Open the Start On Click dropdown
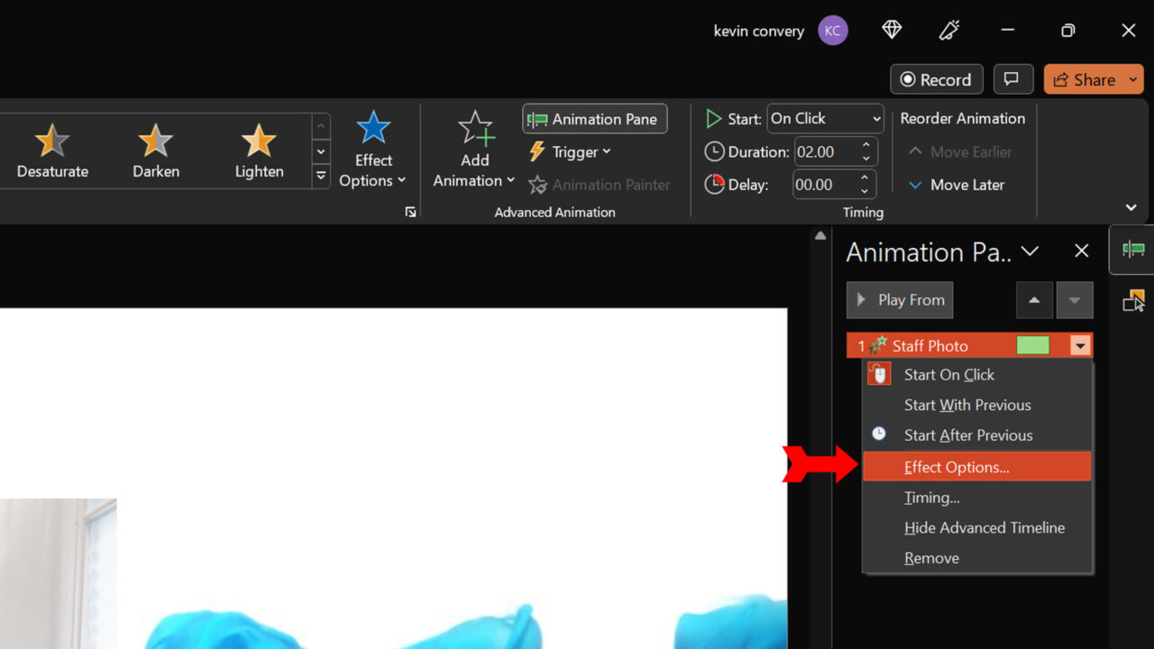Image resolution: width=1154 pixels, height=649 pixels. [824, 118]
